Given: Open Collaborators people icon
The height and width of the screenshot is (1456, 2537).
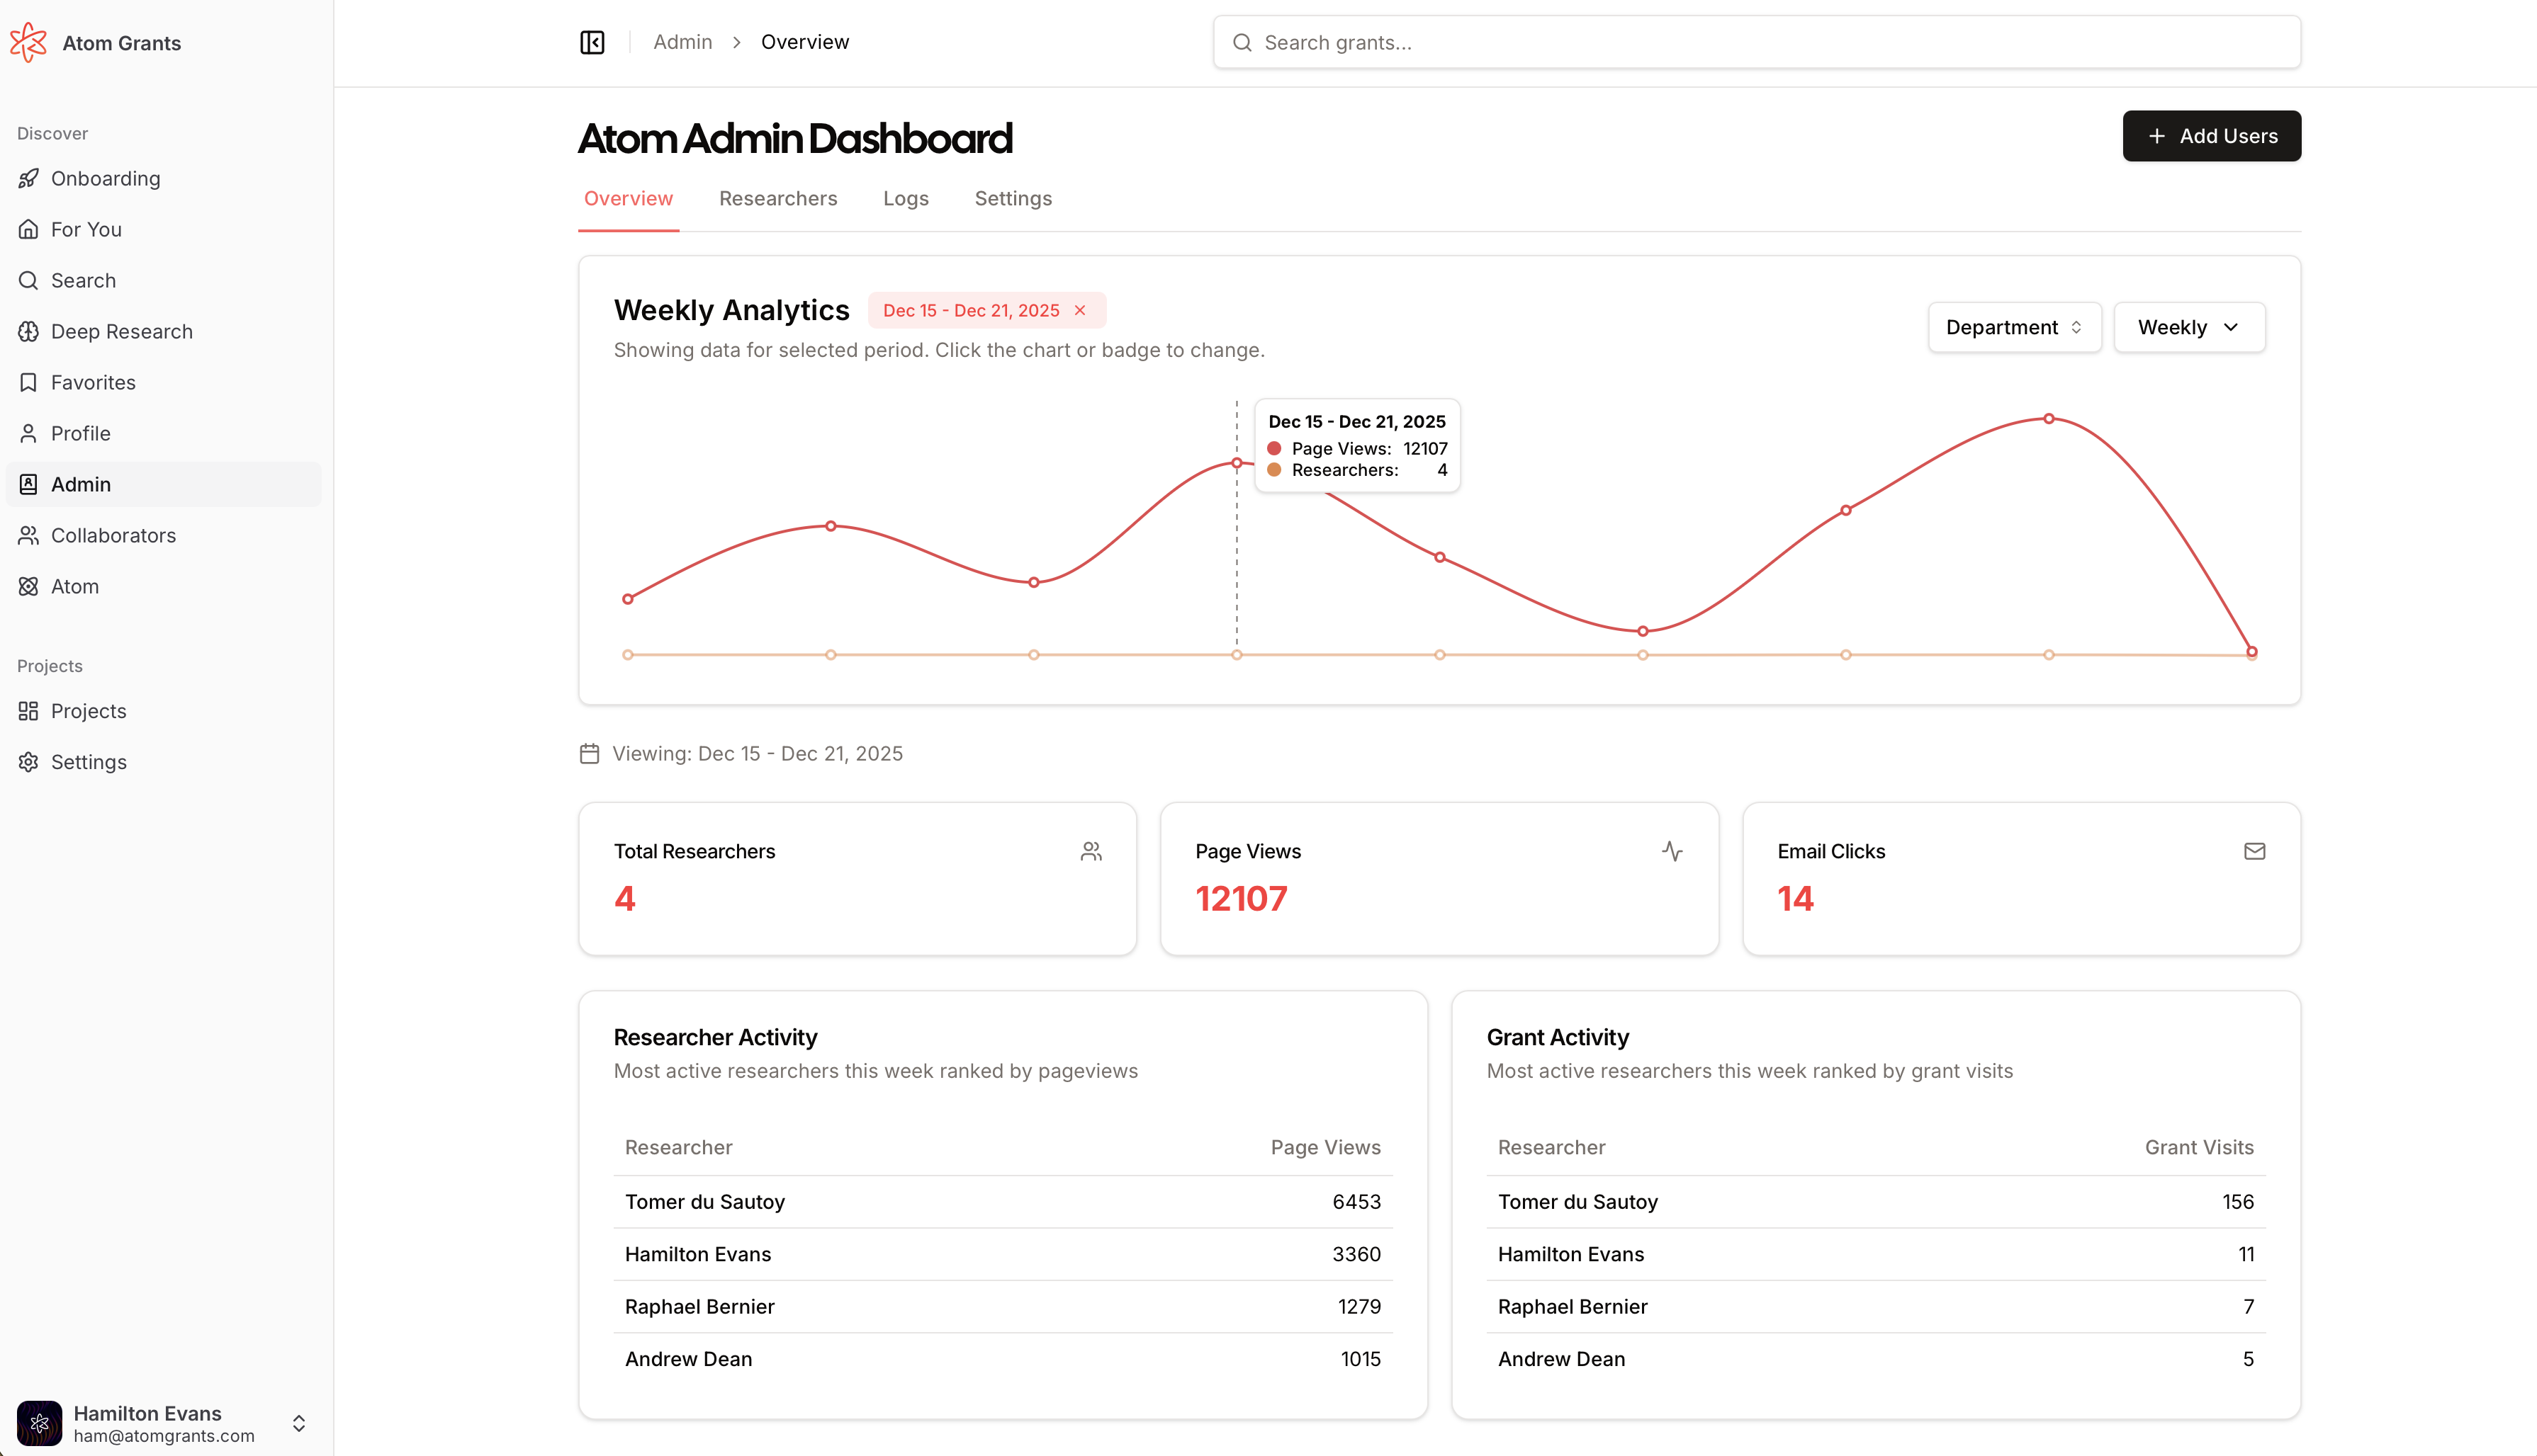Looking at the screenshot, I should (x=28, y=535).
